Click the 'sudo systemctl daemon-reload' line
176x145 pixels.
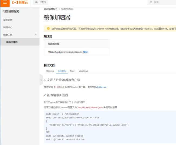point(64,136)
